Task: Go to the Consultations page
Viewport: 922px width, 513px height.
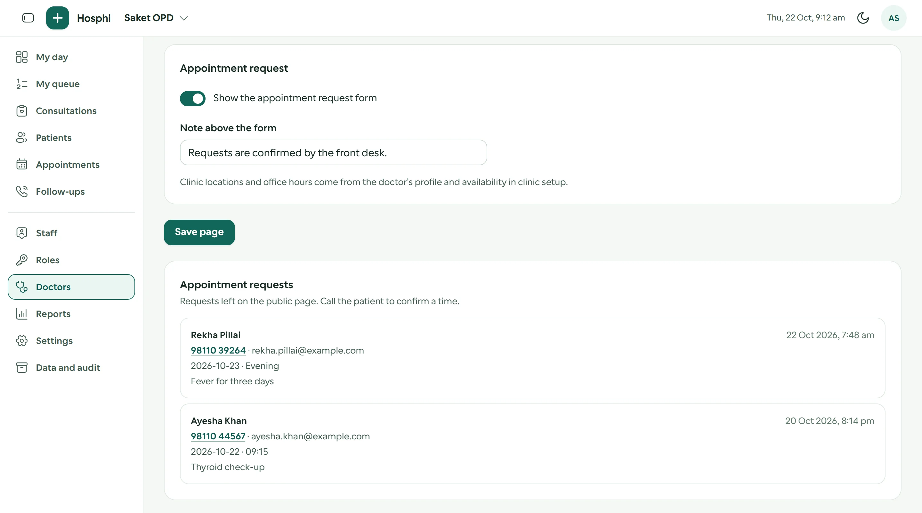Action: click(71, 110)
